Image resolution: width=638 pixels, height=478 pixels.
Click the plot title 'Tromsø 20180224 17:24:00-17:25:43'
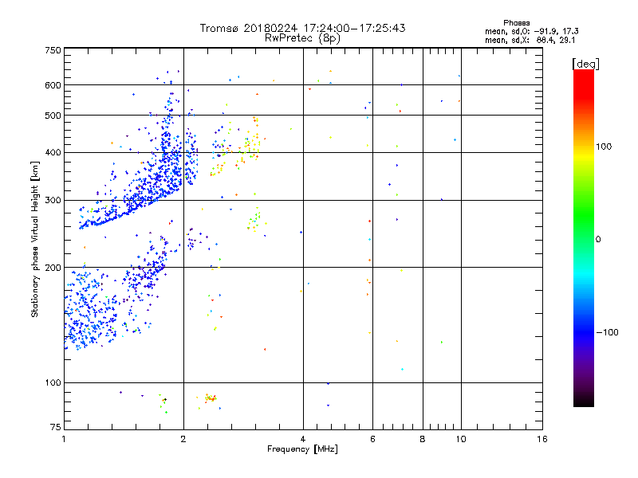[x=302, y=28]
